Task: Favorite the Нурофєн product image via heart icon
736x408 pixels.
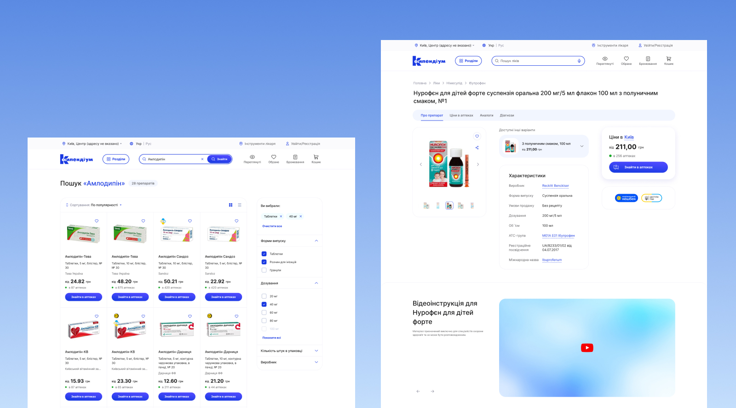Action: [477, 136]
